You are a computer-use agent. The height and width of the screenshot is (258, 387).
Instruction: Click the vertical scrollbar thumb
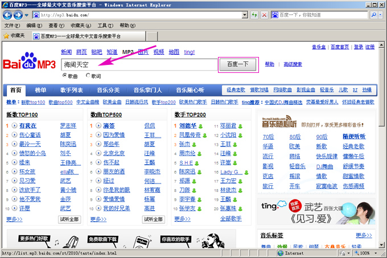click(x=381, y=88)
